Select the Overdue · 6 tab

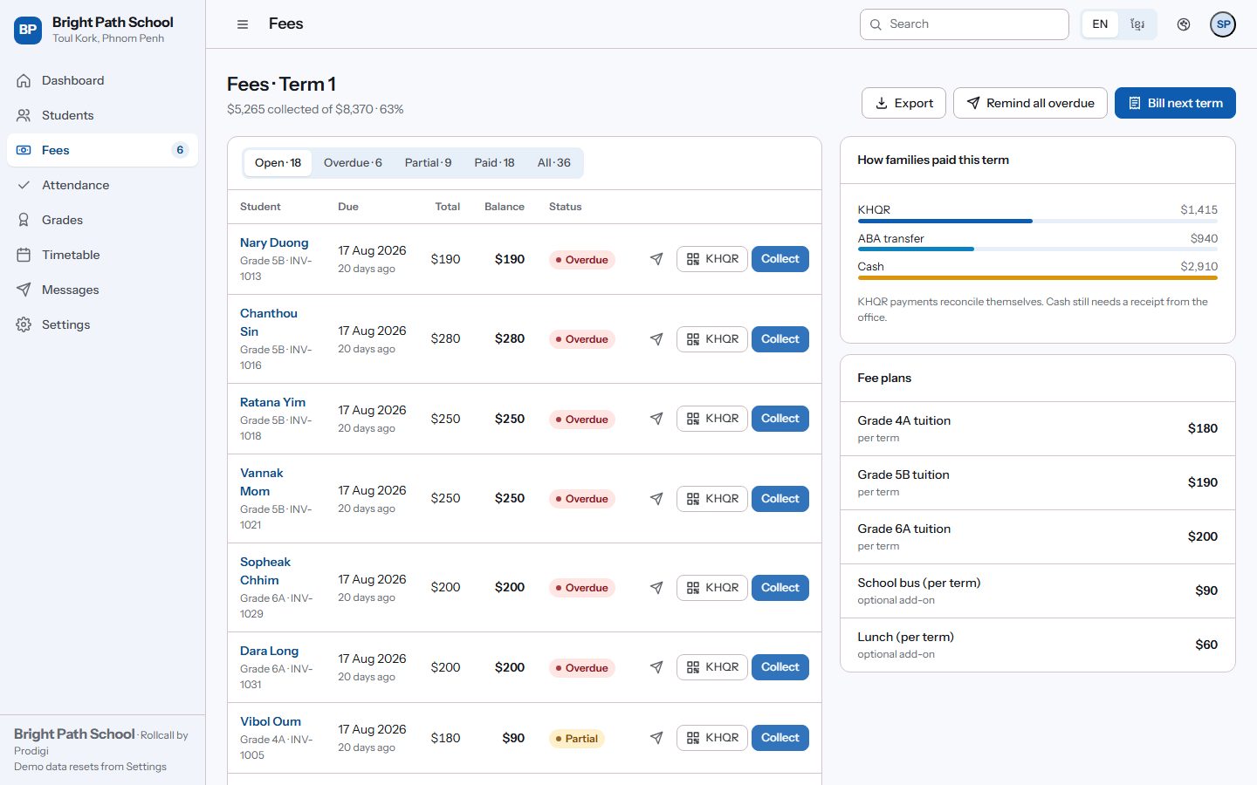click(x=353, y=163)
